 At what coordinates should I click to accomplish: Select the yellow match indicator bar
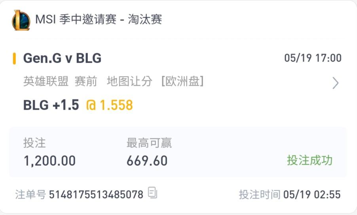14,58
